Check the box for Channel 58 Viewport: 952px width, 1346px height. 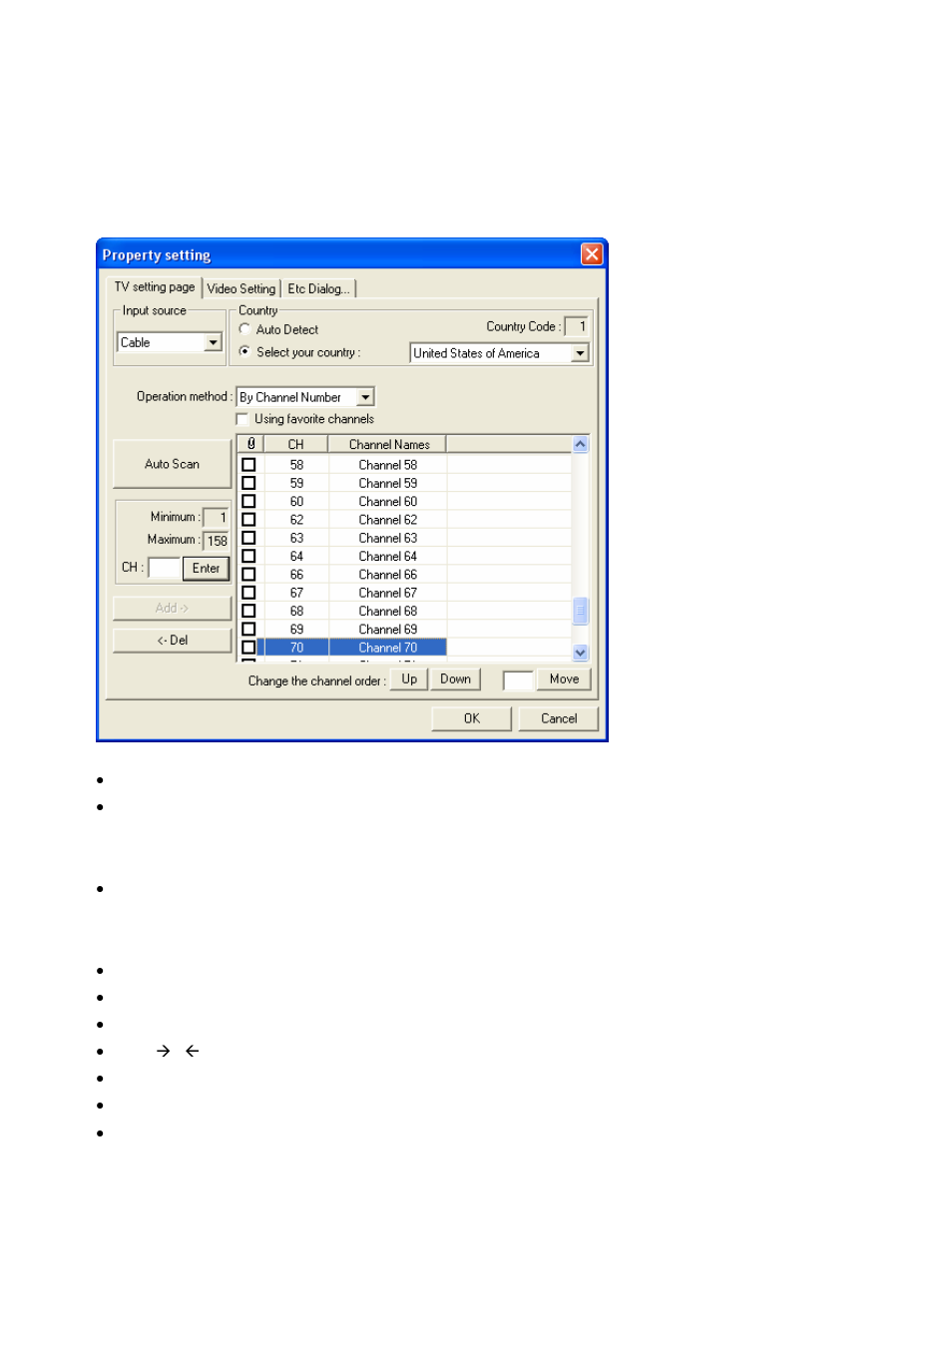(x=249, y=465)
